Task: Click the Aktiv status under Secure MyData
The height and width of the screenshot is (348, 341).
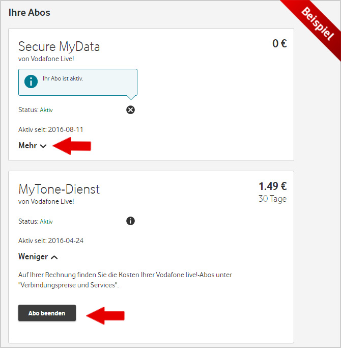Action: pyautogui.click(x=46, y=110)
